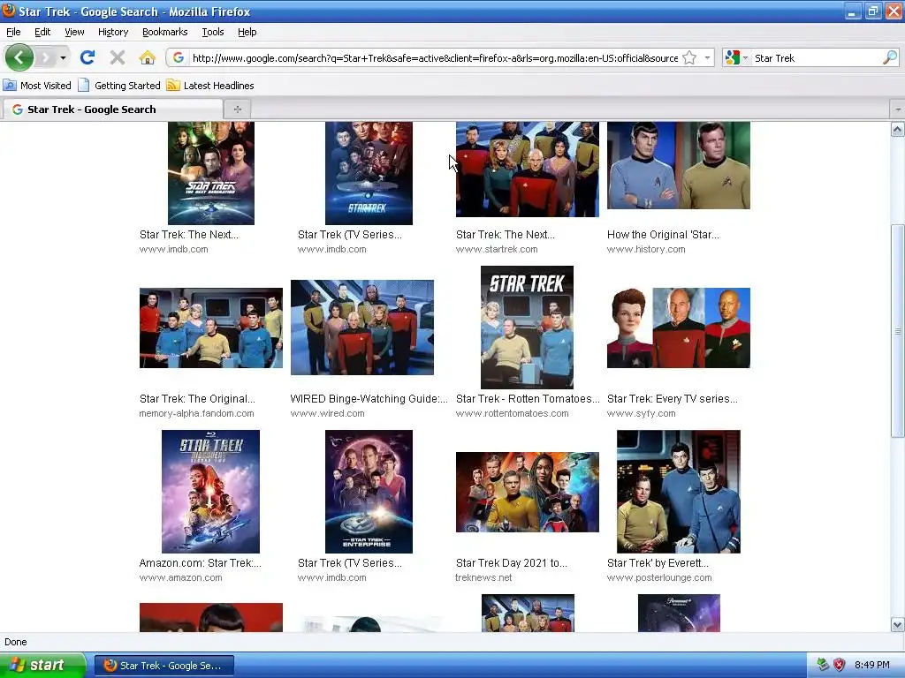Screen dimensions: 905x678
Task: Click the search magnifier icon in search box
Action: (x=890, y=57)
